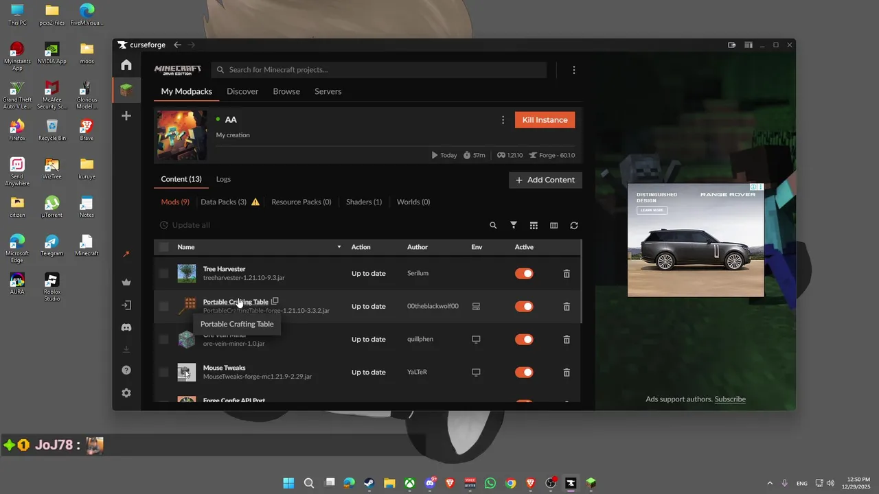Navigate back with CurseForge arrow
This screenshot has width=879, height=494.
click(178, 45)
